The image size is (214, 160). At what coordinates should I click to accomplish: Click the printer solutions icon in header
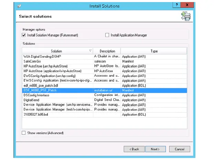coord(186,16)
